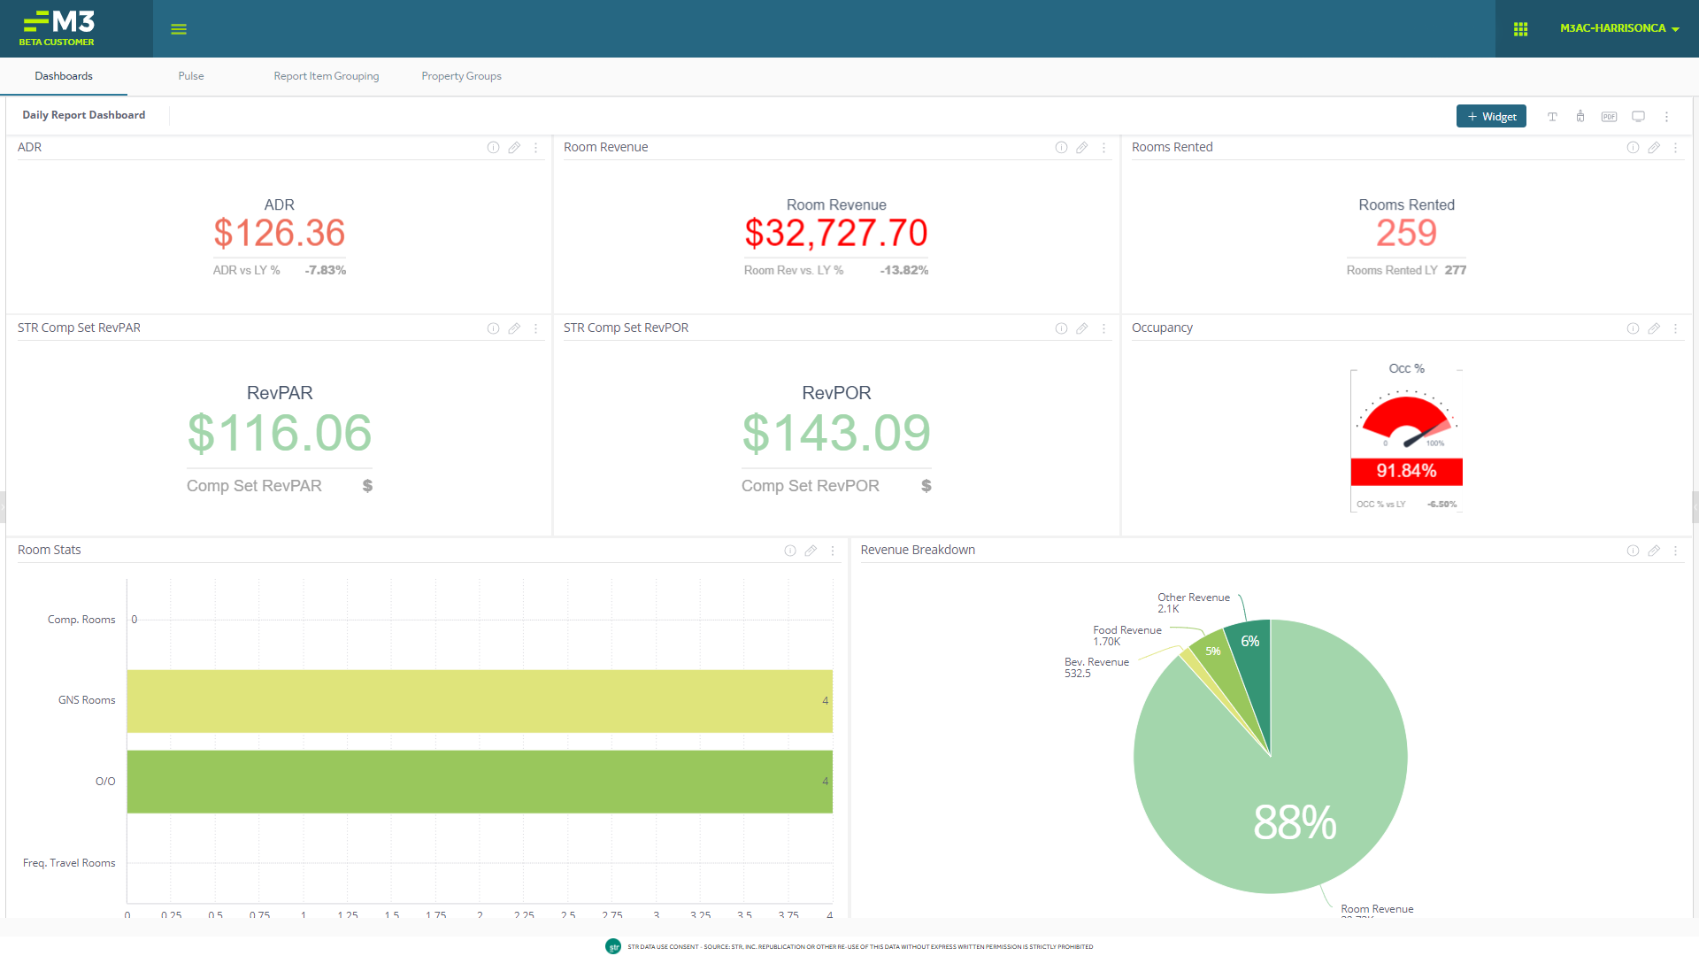Open the STR Comp Set RevPOR options menu
The width and height of the screenshot is (1699, 956).
1103,328
